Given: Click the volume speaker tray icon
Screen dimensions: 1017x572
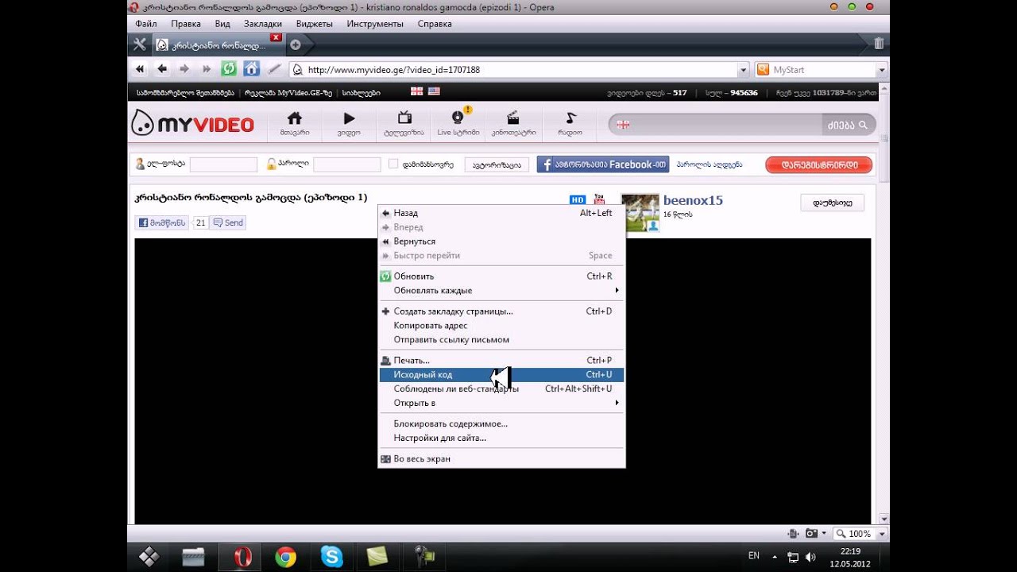Looking at the screenshot, I should (x=810, y=557).
